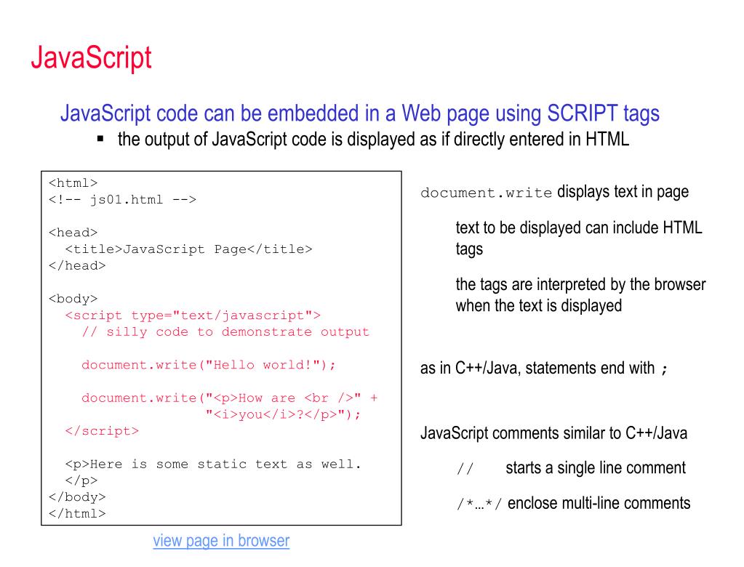Click the red '</script>' closing tag

click(x=102, y=431)
